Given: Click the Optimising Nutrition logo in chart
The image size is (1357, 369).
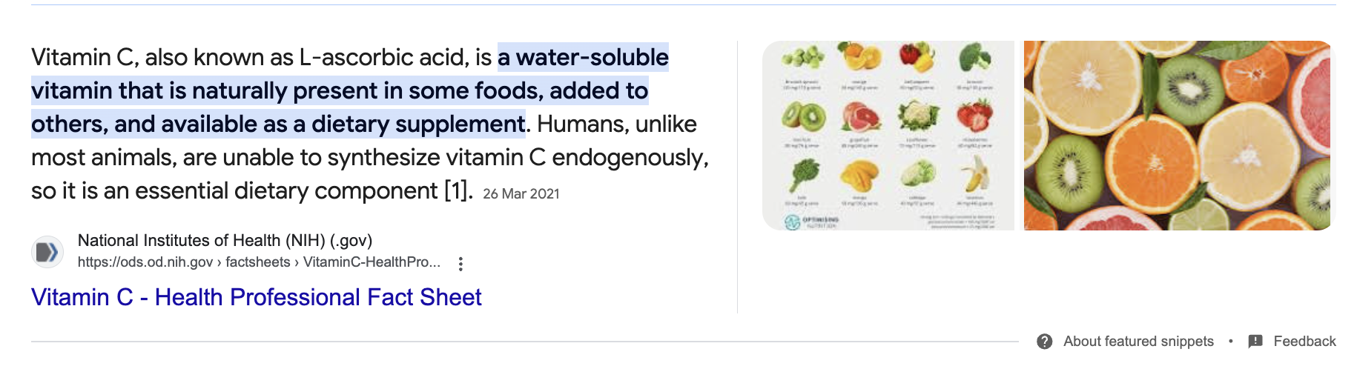Looking at the screenshot, I should pos(812,222).
